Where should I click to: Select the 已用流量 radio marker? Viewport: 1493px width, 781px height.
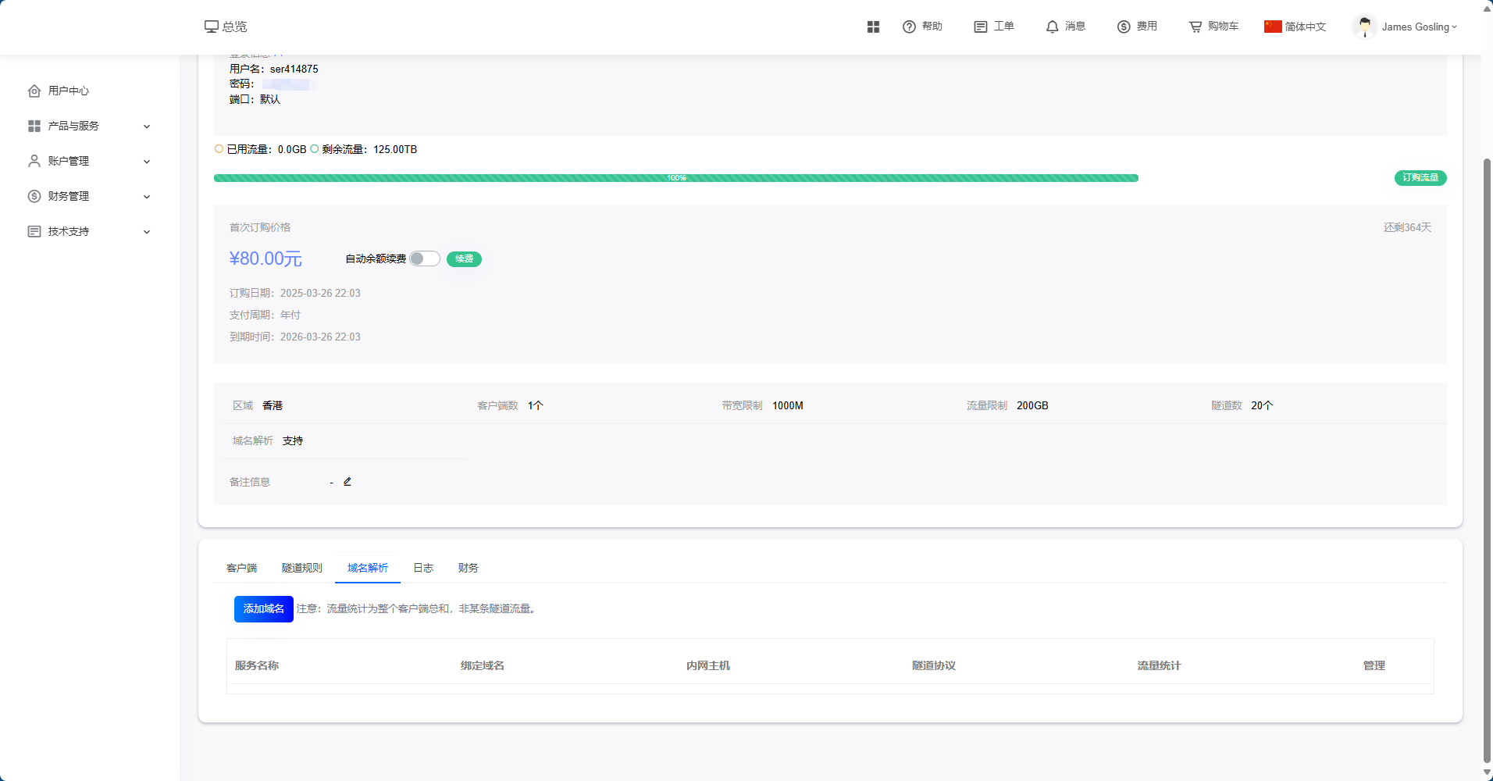(219, 149)
